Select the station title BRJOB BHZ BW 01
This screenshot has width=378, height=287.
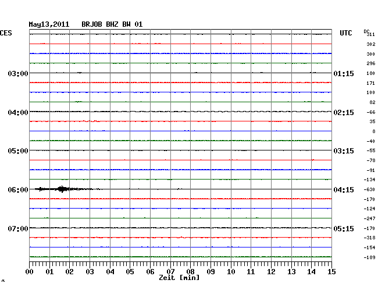[112, 24]
